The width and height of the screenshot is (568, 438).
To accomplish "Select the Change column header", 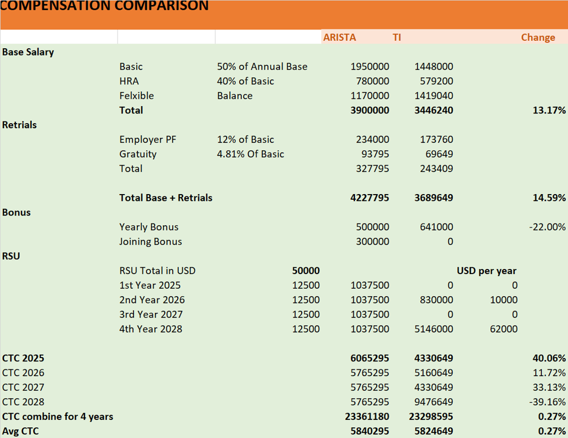I will pos(537,37).
